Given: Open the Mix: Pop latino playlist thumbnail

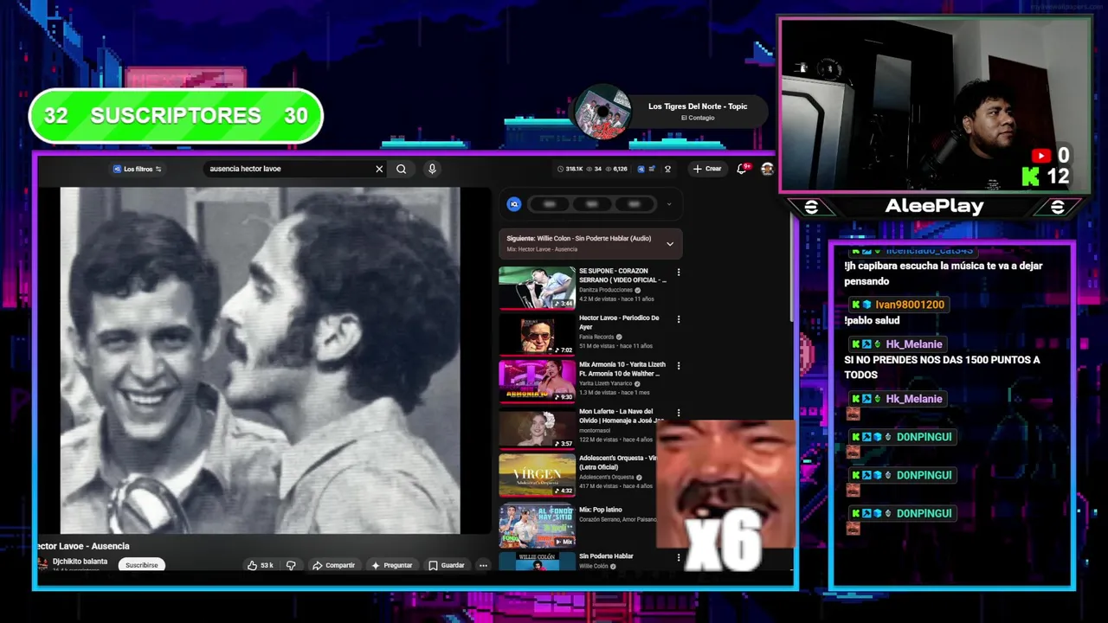Looking at the screenshot, I should pyautogui.click(x=537, y=525).
